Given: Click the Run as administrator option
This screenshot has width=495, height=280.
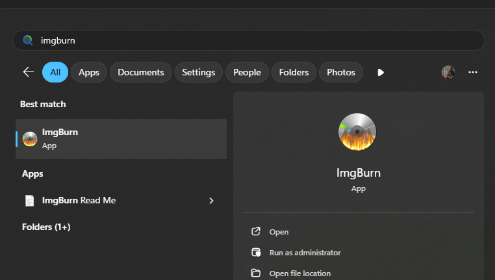Looking at the screenshot, I should [x=305, y=253].
